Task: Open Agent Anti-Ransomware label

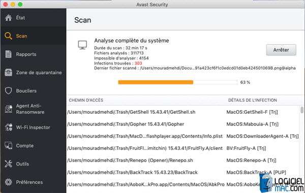Action: click(30, 109)
